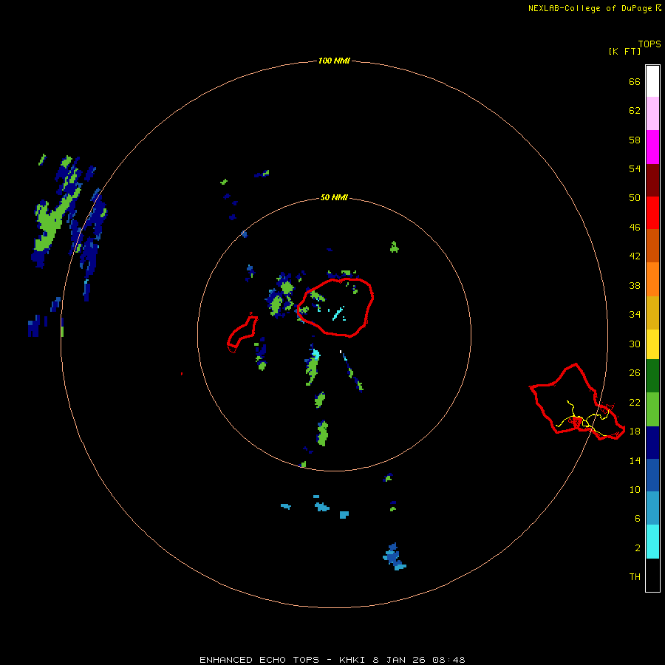The image size is (665, 665).
Task: Click the large red island outline at map center
Action: coord(335,307)
